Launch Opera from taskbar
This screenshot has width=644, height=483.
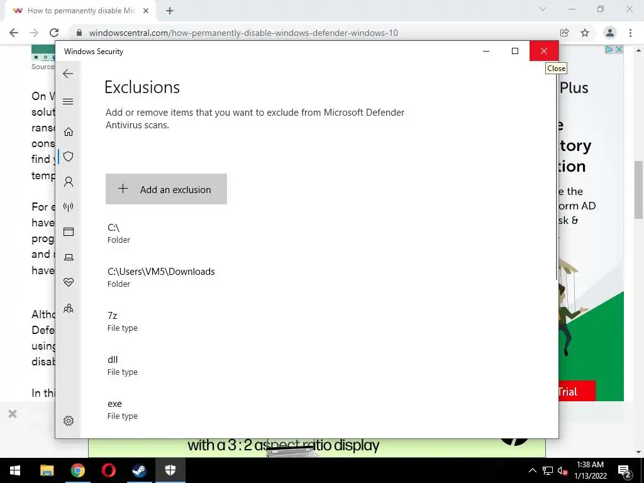coord(108,470)
